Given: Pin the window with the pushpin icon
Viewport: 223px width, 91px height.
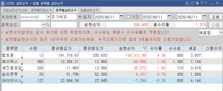Looking at the screenshot, I should coord(197,4).
